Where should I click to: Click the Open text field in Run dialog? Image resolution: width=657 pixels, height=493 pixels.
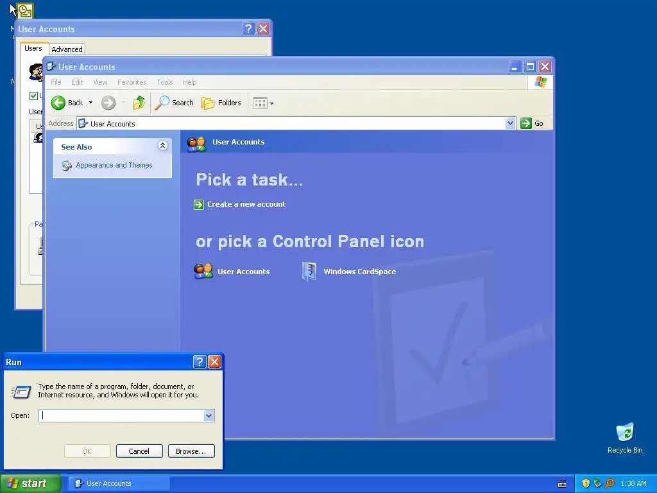121,415
